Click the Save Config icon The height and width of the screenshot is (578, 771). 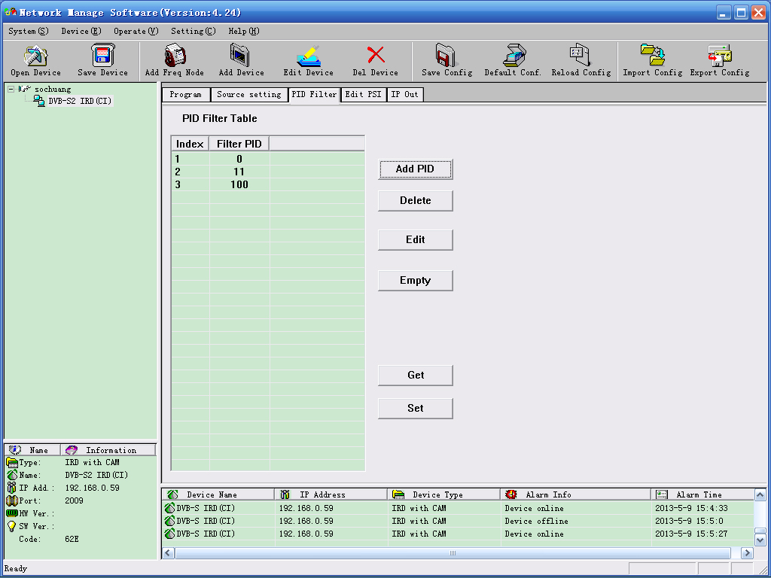pyautogui.click(x=446, y=56)
